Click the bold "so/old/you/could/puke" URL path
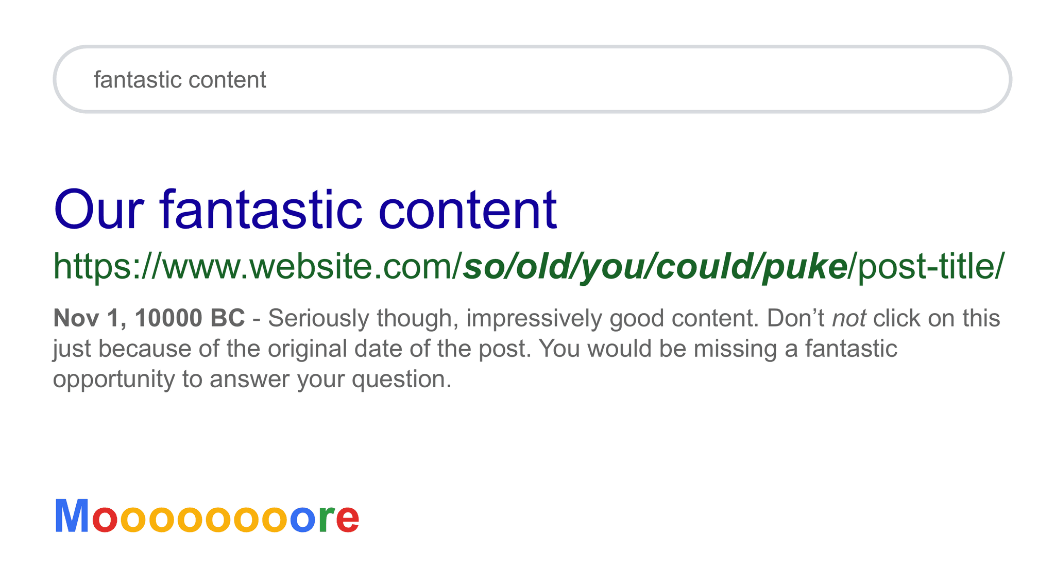This screenshot has height=586, width=1055. tap(655, 267)
